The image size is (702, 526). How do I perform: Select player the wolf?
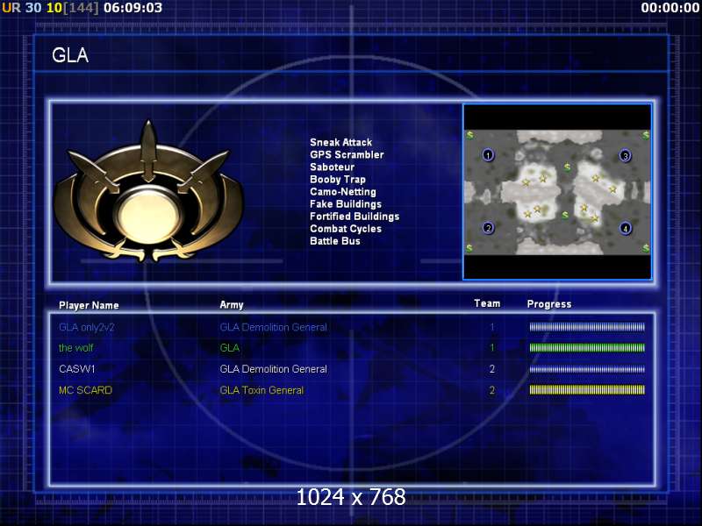click(x=76, y=348)
